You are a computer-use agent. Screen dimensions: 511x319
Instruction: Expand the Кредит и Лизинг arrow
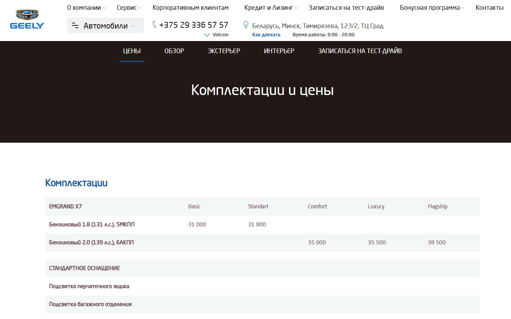[296, 8]
